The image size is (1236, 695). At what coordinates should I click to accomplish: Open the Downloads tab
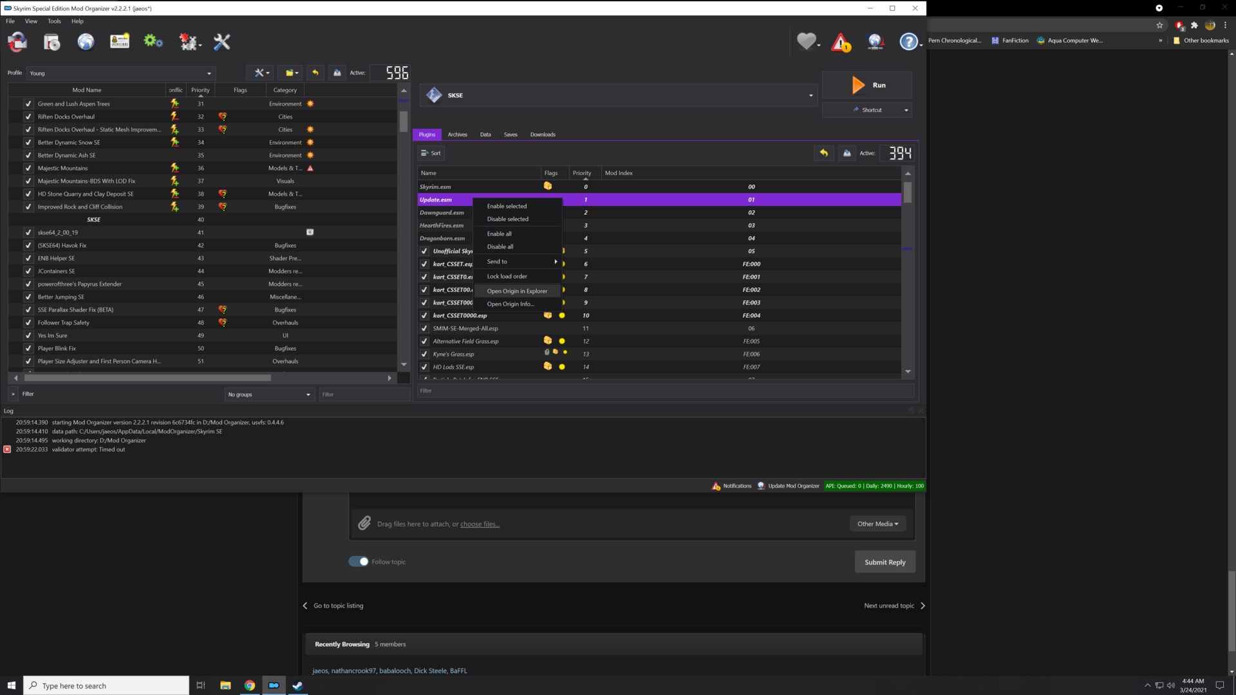(x=543, y=134)
